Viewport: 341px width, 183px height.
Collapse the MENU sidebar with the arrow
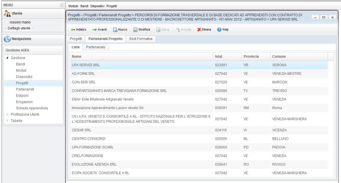[x=62, y=5]
